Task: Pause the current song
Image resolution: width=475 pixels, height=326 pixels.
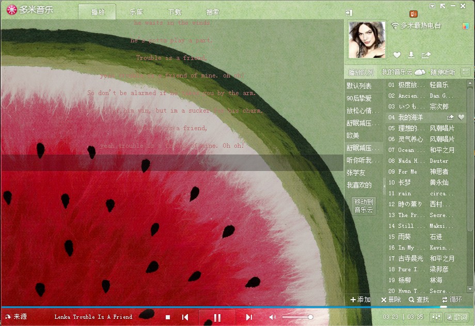Action: 217,318
